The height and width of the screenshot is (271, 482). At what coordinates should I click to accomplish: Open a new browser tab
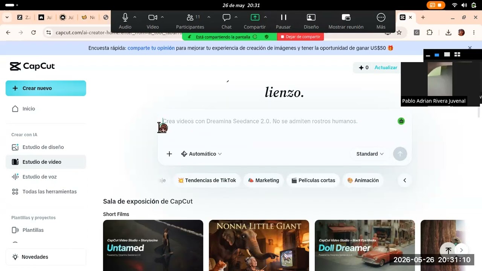click(x=423, y=17)
